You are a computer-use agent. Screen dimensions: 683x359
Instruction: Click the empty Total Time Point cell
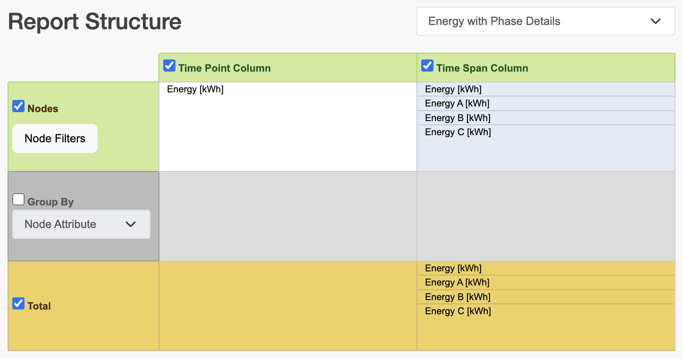pyautogui.click(x=288, y=306)
